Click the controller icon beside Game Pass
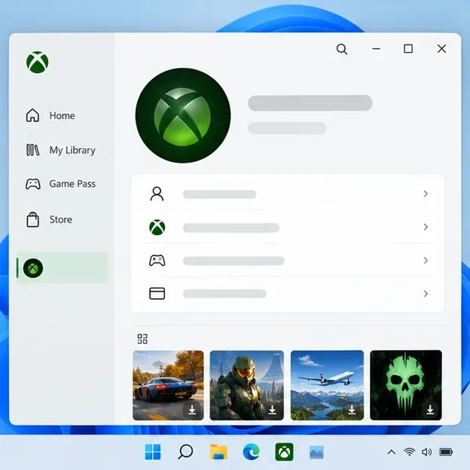Image resolution: width=470 pixels, height=470 pixels. pos(33,184)
